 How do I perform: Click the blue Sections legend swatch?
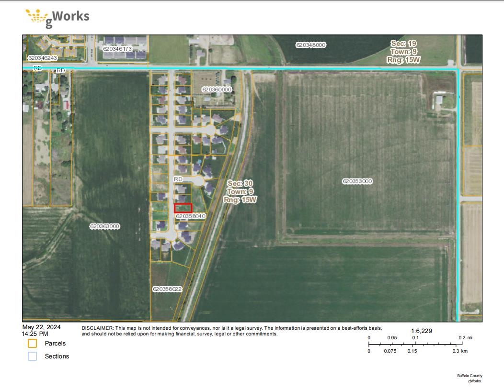coord(32,357)
